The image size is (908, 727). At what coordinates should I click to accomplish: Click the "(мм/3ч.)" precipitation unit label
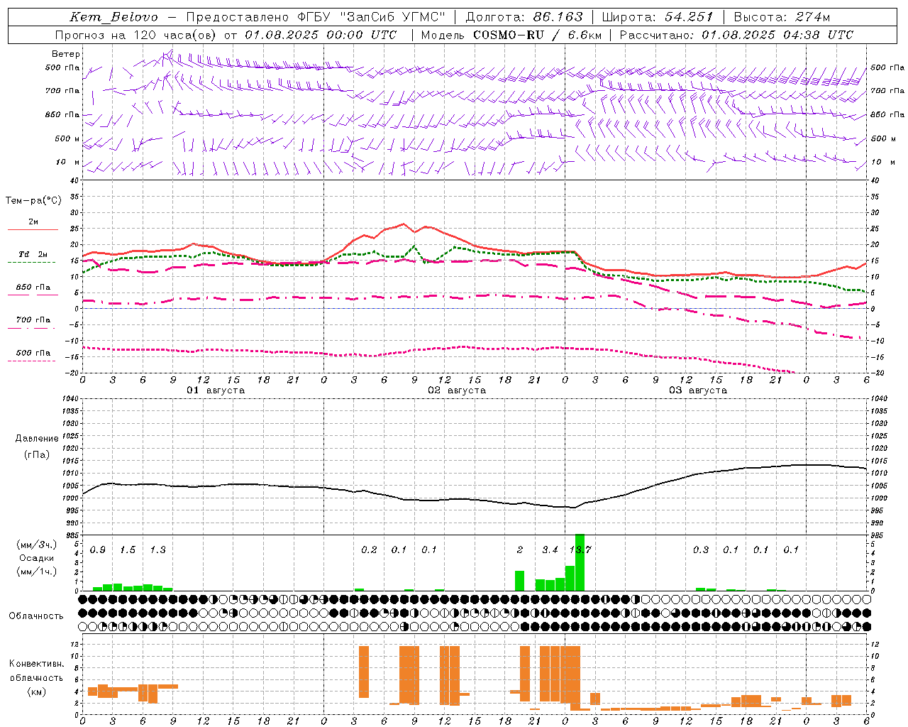pos(37,545)
